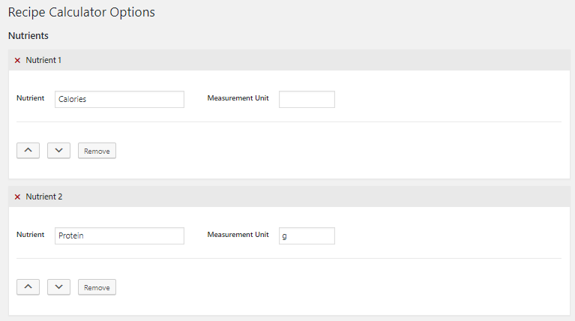The image size is (575, 321).
Task: Click the Nutrients section heading
Action: point(28,35)
